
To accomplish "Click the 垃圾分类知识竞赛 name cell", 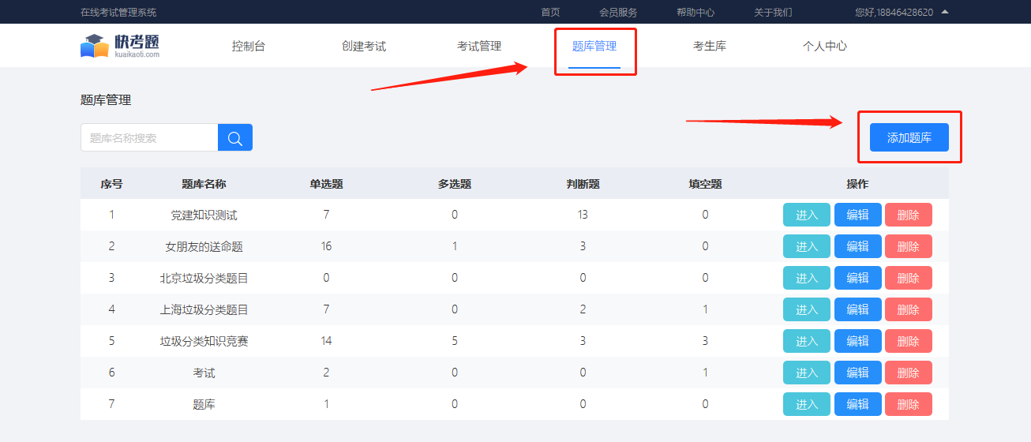I will pyautogui.click(x=204, y=341).
